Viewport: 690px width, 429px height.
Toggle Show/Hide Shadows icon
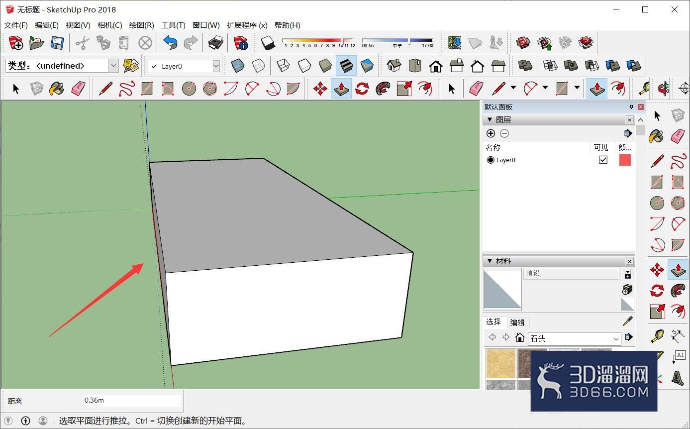click(268, 43)
